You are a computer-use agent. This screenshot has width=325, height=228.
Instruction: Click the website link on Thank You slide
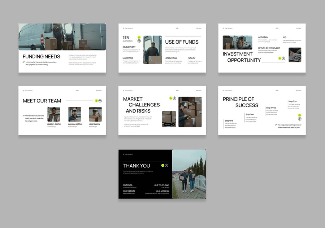129,193
